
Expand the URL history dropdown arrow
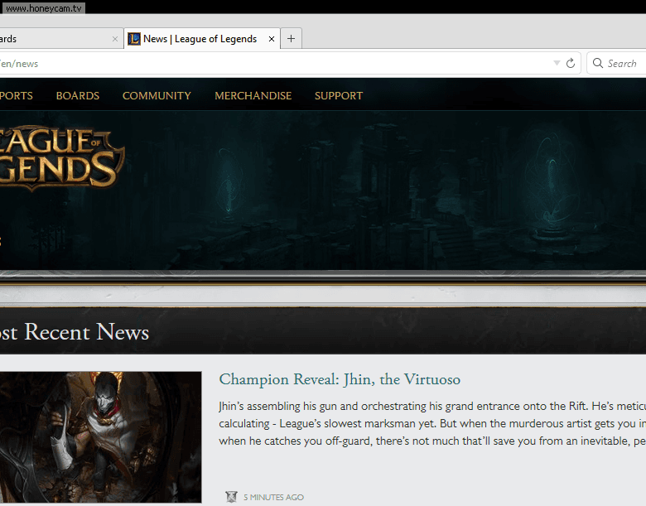pyautogui.click(x=557, y=63)
